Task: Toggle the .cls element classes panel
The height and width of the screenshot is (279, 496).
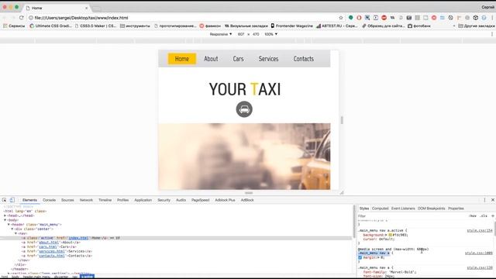Action: pyautogui.click(x=484, y=215)
